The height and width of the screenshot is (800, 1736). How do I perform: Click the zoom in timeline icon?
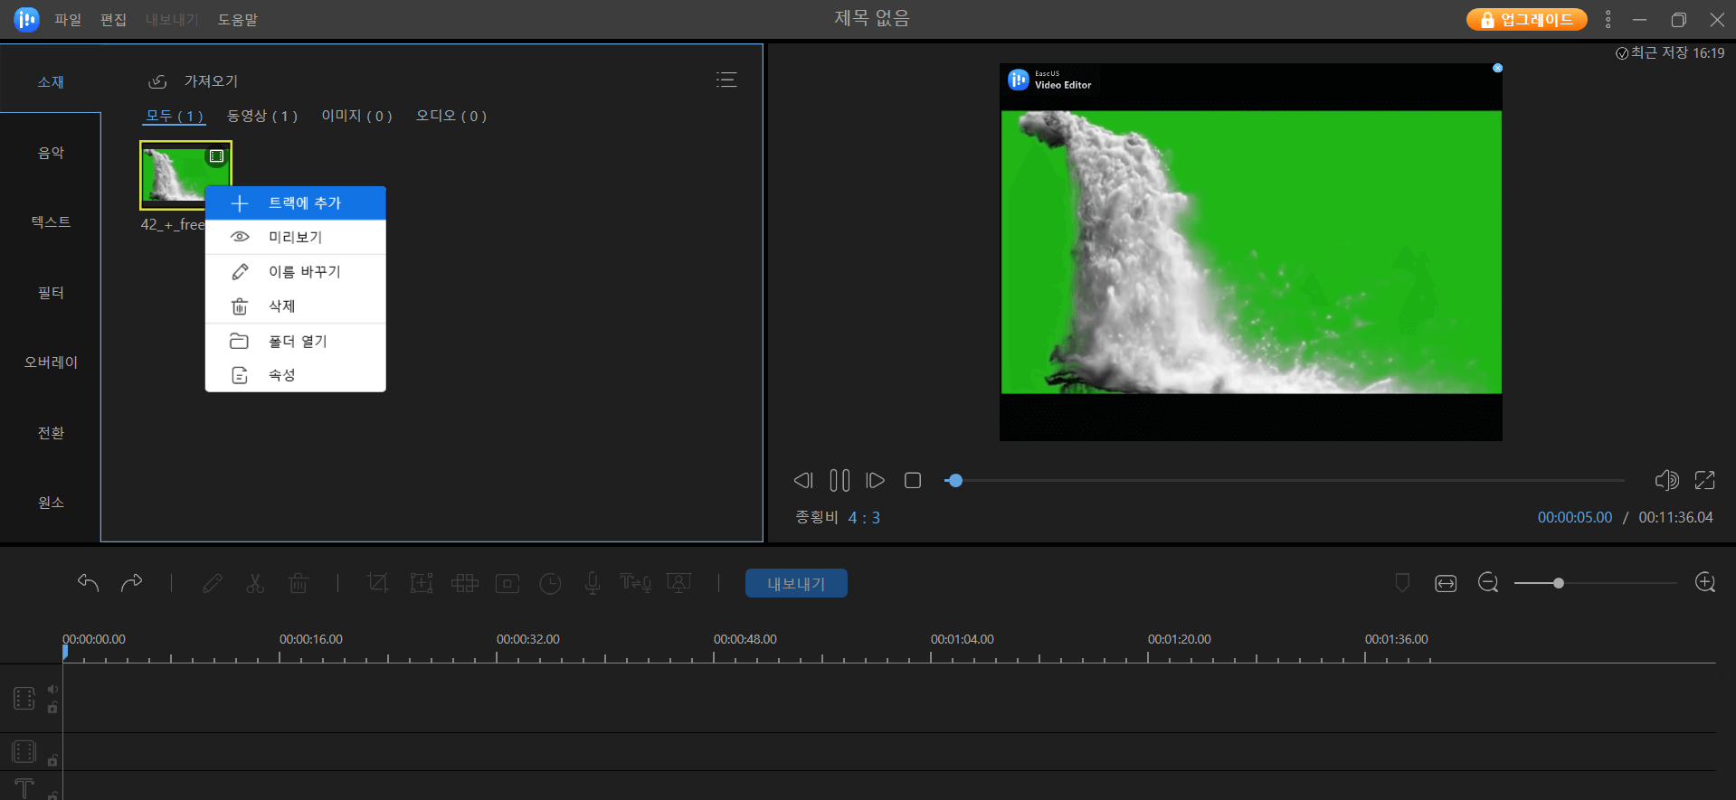pos(1705,583)
